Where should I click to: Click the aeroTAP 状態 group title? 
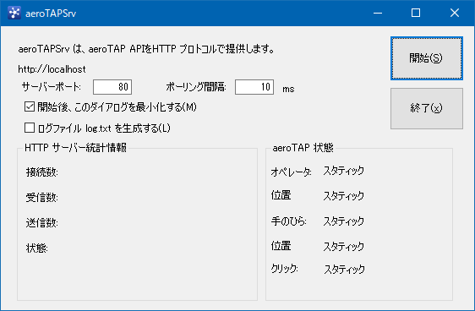point(303,148)
